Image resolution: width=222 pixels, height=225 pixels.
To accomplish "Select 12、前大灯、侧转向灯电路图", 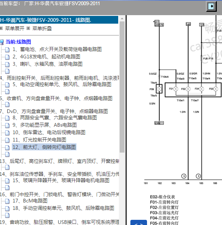I will pos(44,147).
